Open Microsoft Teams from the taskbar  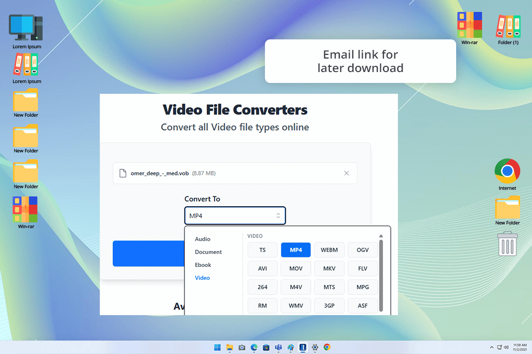coord(278,347)
